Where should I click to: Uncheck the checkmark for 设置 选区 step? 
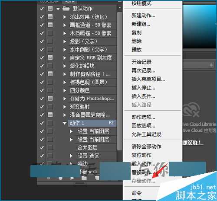(x=42, y=156)
